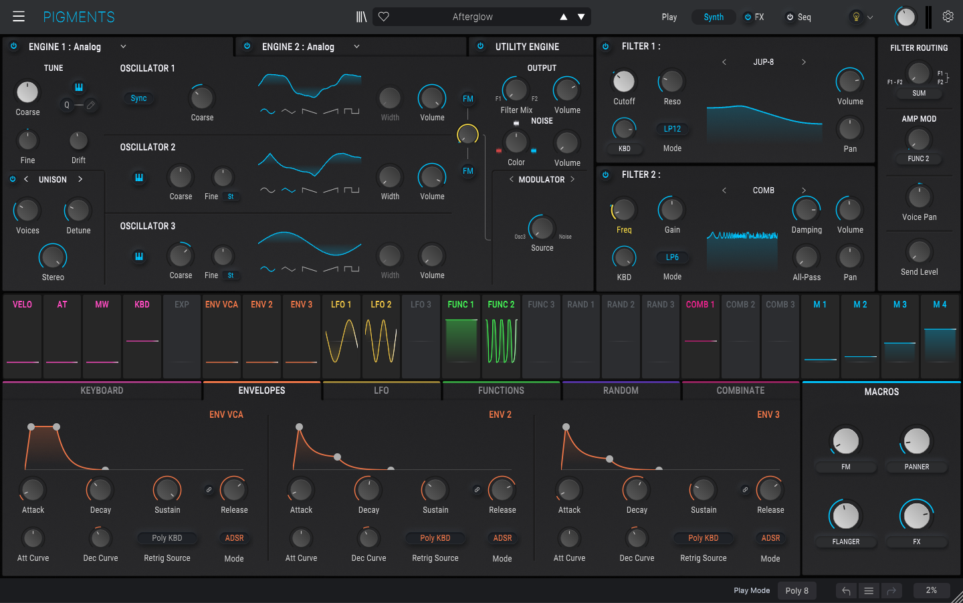The image size is (963, 603).
Task: Open ENV 3 Poly KBD retrig source
Action: click(x=704, y=538)
